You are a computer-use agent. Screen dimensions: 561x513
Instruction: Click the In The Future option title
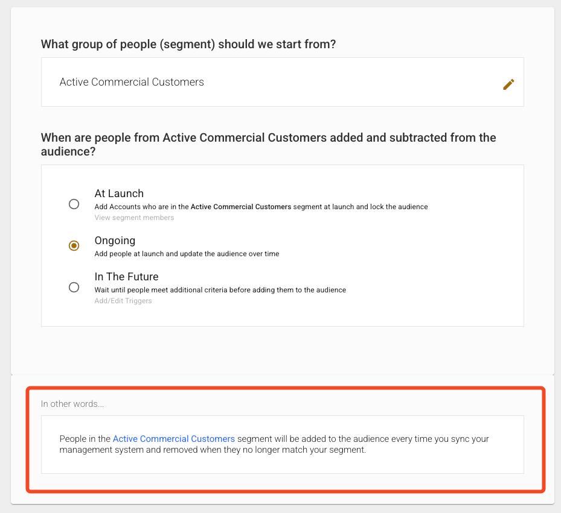pos(126,277)
